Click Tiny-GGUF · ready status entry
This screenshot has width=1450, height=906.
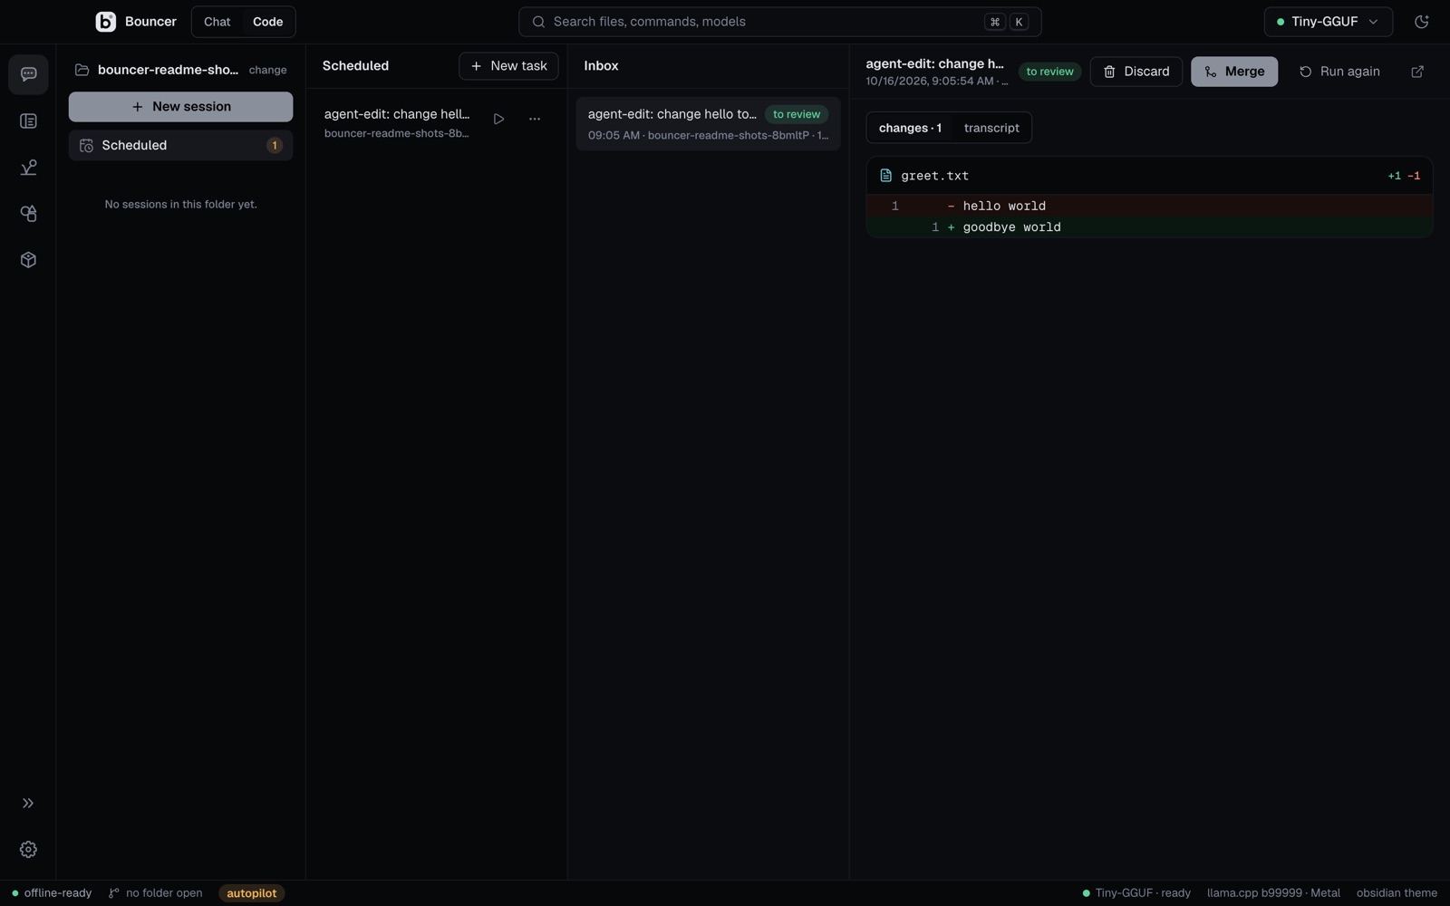pyautogui.click(x=1136, y=893)
